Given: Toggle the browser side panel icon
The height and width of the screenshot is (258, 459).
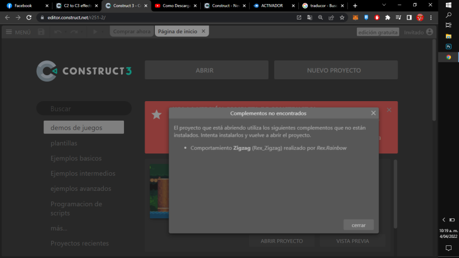Looking at the screenshot, I should tap(409, 18).
